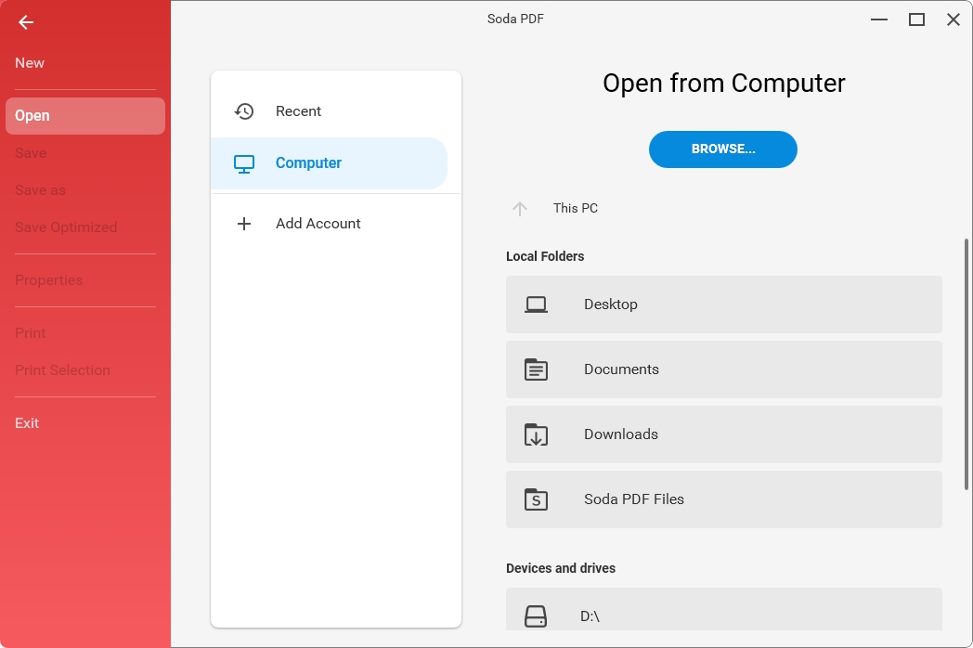Click the Recent history clock icon
The width and height of the screenshot is (973, 648).
pyautogui.click(x=244, y=111)
